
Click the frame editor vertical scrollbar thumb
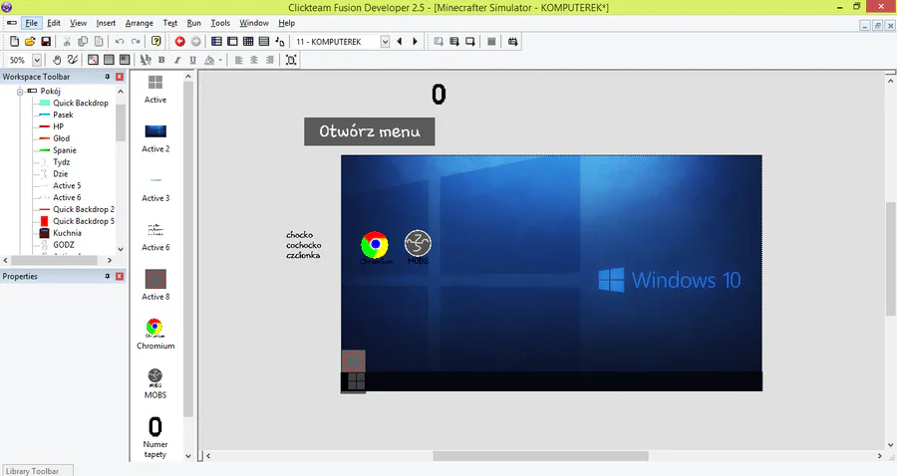(x=891, y=258)
